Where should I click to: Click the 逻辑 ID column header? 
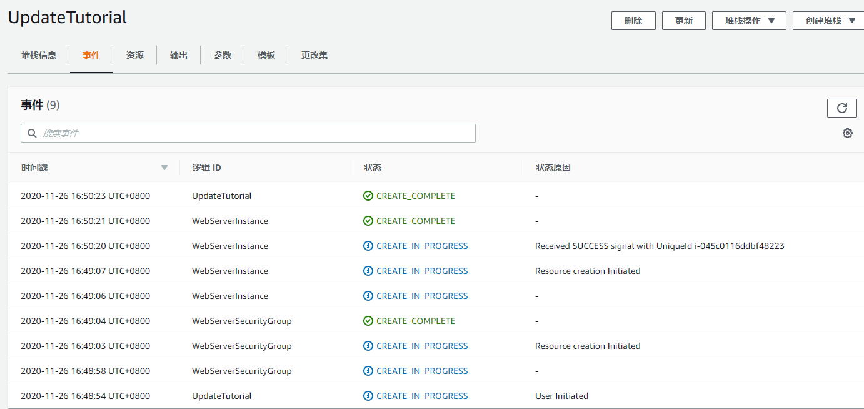point(206,168)
